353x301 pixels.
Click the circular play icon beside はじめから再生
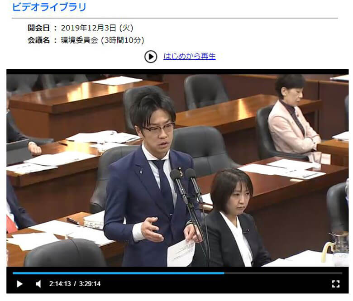coord(151,57)
